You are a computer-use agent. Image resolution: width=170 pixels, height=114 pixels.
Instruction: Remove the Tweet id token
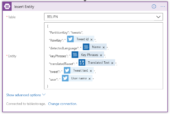[x=91, y=40]
